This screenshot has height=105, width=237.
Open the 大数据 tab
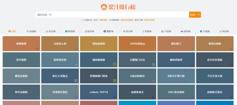205,31
